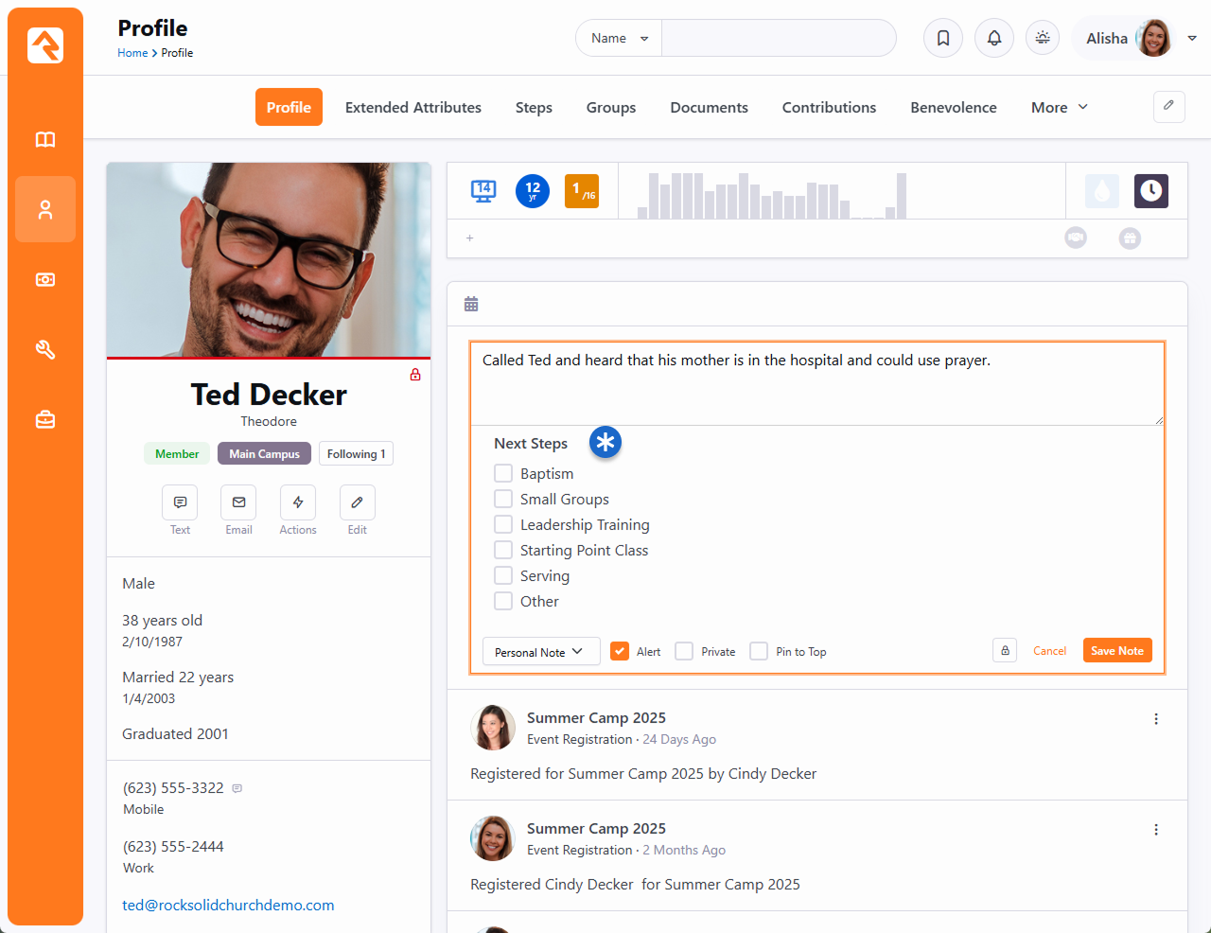Click the Actions lightning bolt icon
This screenshot has height=933, width=1211.
[298, 502]
